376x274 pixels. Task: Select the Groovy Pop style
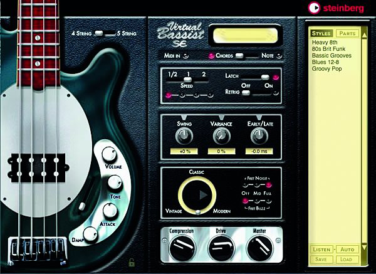(326, 69)
